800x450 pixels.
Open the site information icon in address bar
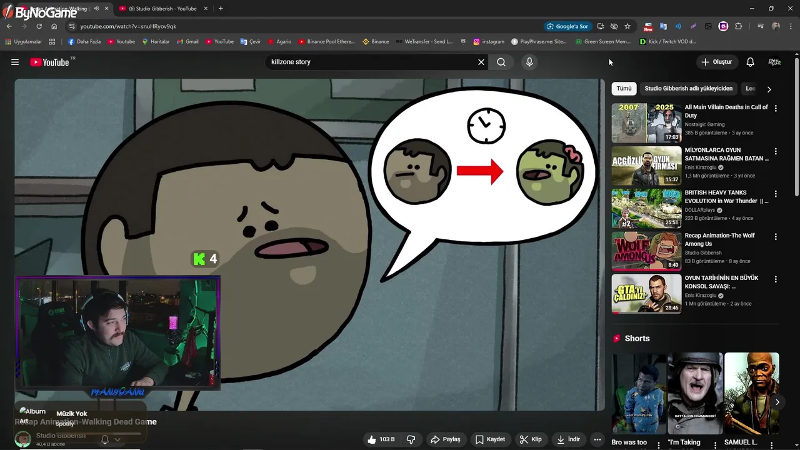[72, 26]
